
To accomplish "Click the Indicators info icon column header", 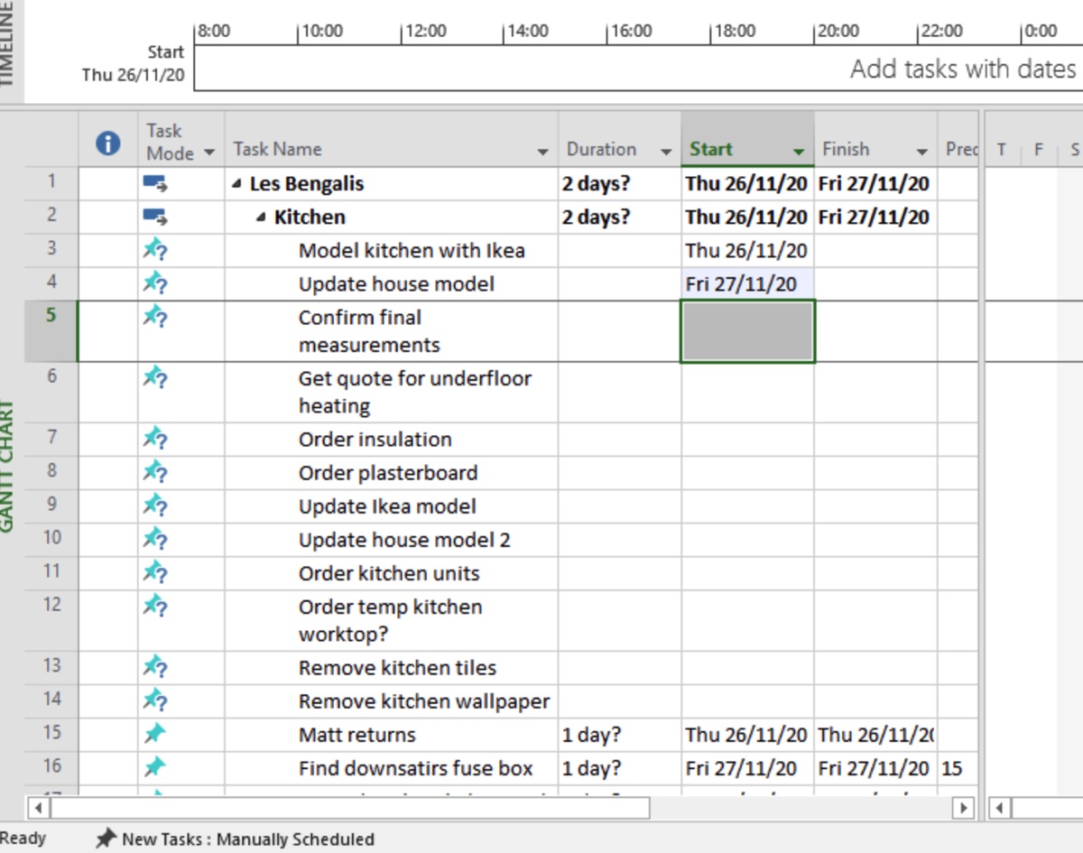I will tap(107, 143).
